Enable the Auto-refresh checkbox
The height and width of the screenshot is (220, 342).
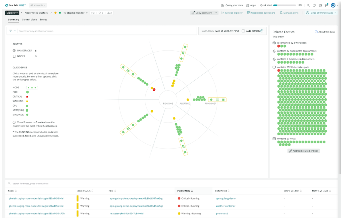(243, 31)
